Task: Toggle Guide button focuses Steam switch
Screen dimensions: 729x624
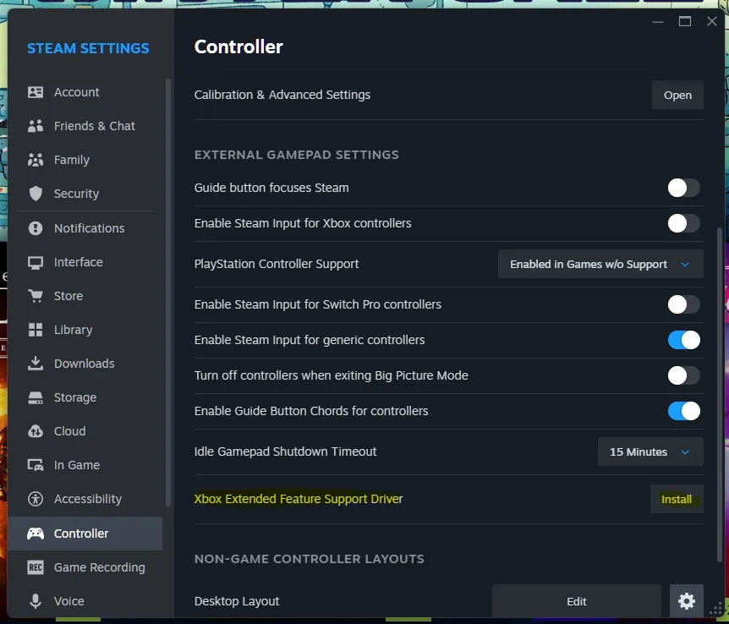Action: point(682,188)
